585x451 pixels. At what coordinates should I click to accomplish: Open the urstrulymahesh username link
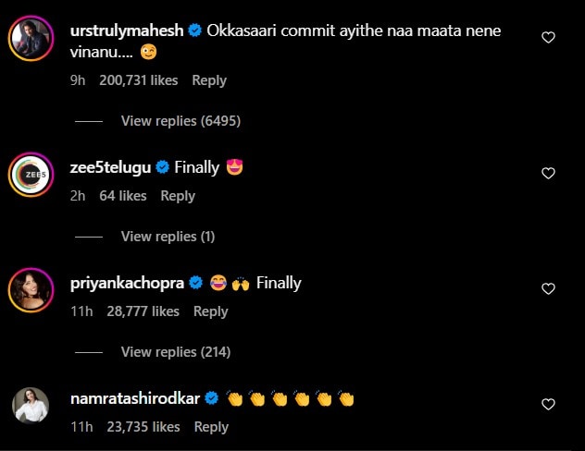pyautogui.click(x=126, y=31)
